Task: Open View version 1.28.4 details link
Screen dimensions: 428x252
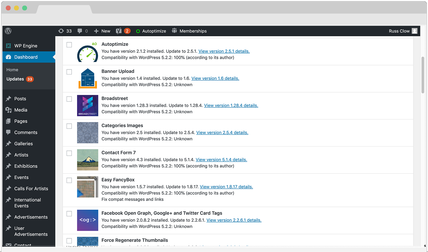Action: pyautogui.click(x=231, y=105)
